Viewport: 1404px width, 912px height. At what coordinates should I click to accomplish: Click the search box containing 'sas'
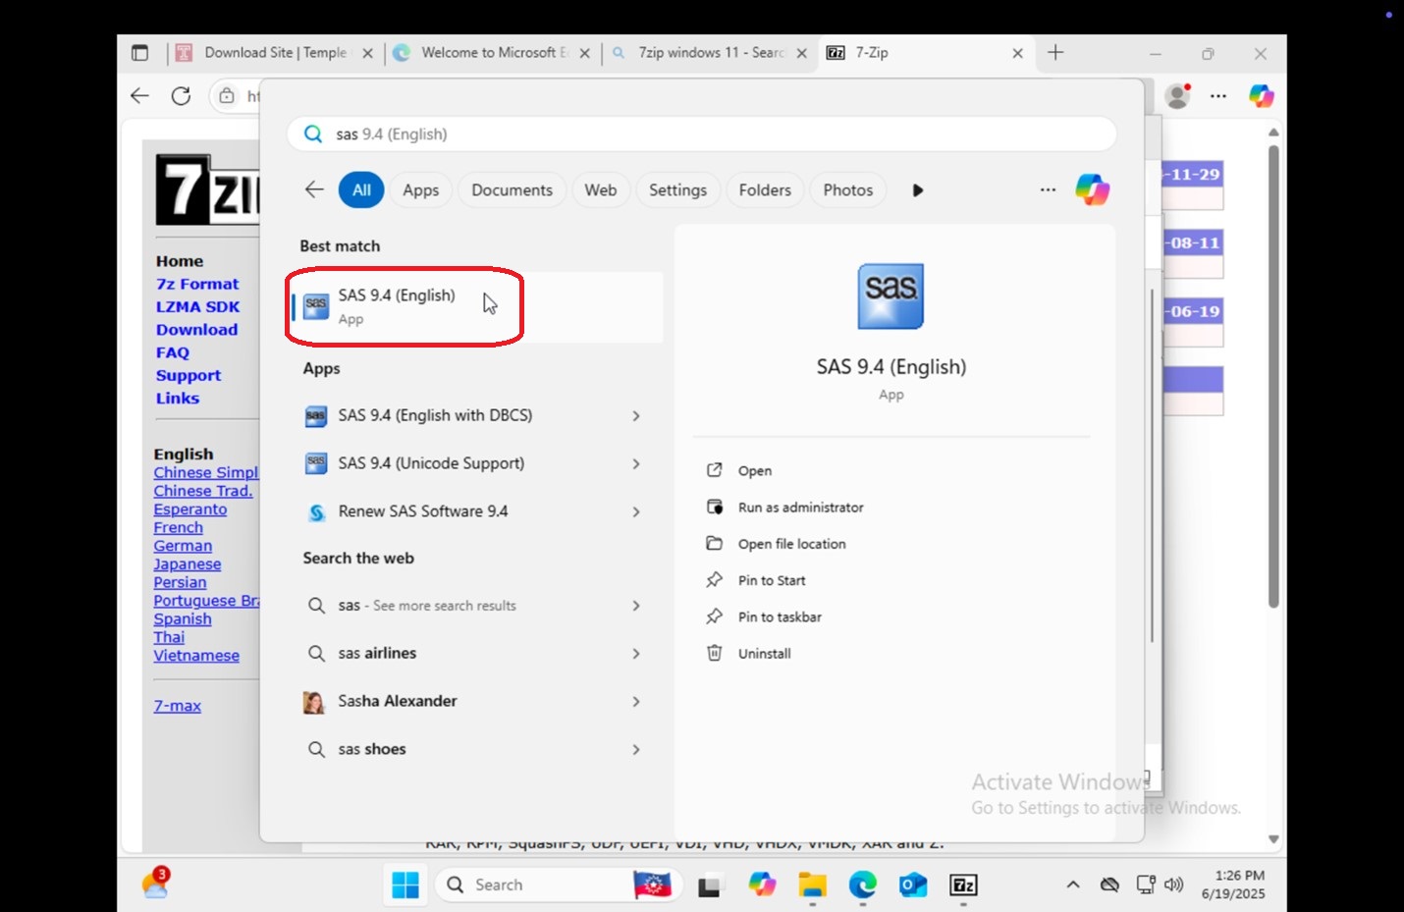pyautogui.click(x=702, y=134)
